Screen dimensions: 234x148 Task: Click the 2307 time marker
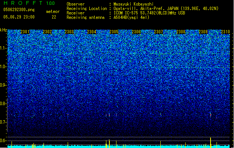pos(158,32)
